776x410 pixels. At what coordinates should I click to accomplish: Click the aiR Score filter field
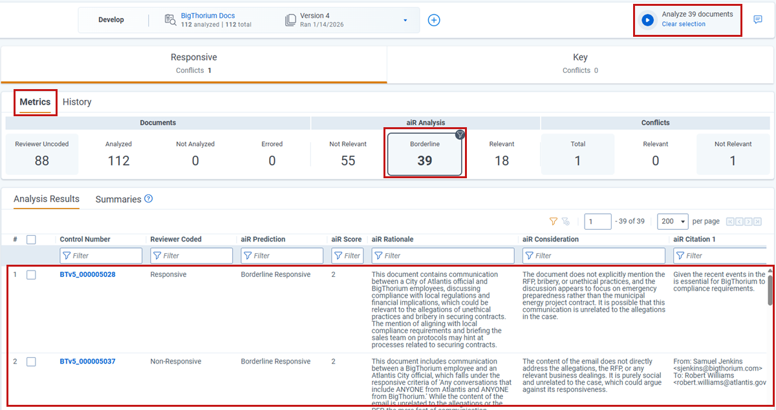pyautogui.click(x=347, y=256)
